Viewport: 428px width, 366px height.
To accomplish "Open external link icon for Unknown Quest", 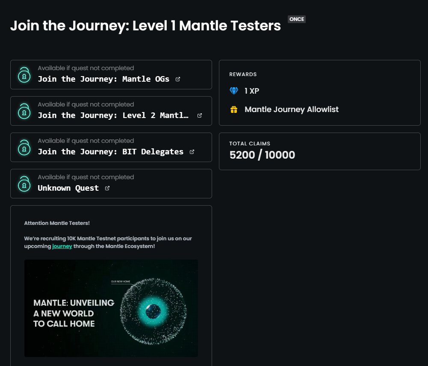I will click(x=107, y=188).
